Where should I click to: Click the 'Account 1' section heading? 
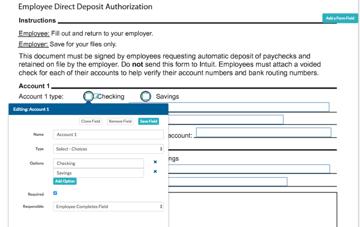(34, 86)
